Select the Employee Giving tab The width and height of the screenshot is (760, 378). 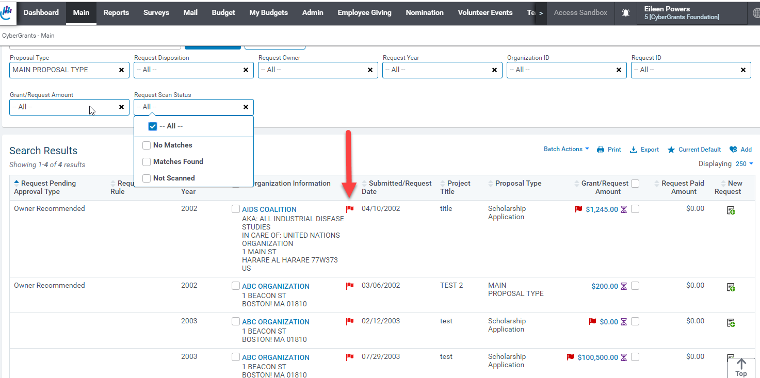[x=364, y=13]
